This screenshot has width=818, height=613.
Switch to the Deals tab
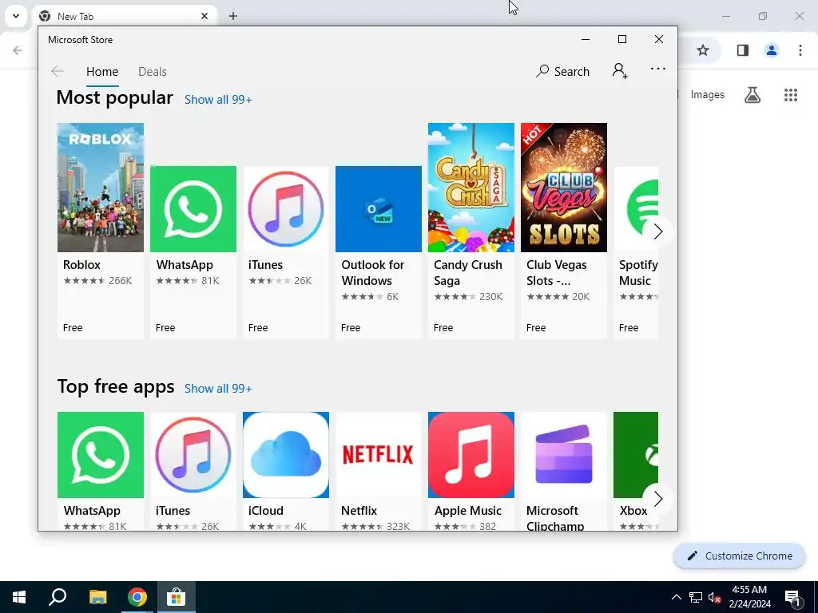[x=153, y=71]
